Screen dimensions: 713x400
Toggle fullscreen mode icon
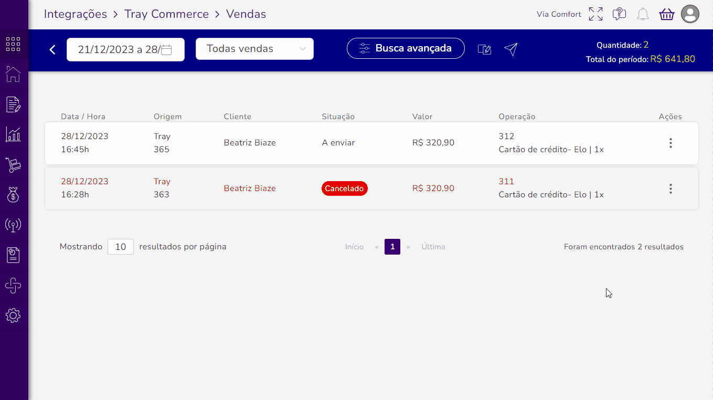595,14
